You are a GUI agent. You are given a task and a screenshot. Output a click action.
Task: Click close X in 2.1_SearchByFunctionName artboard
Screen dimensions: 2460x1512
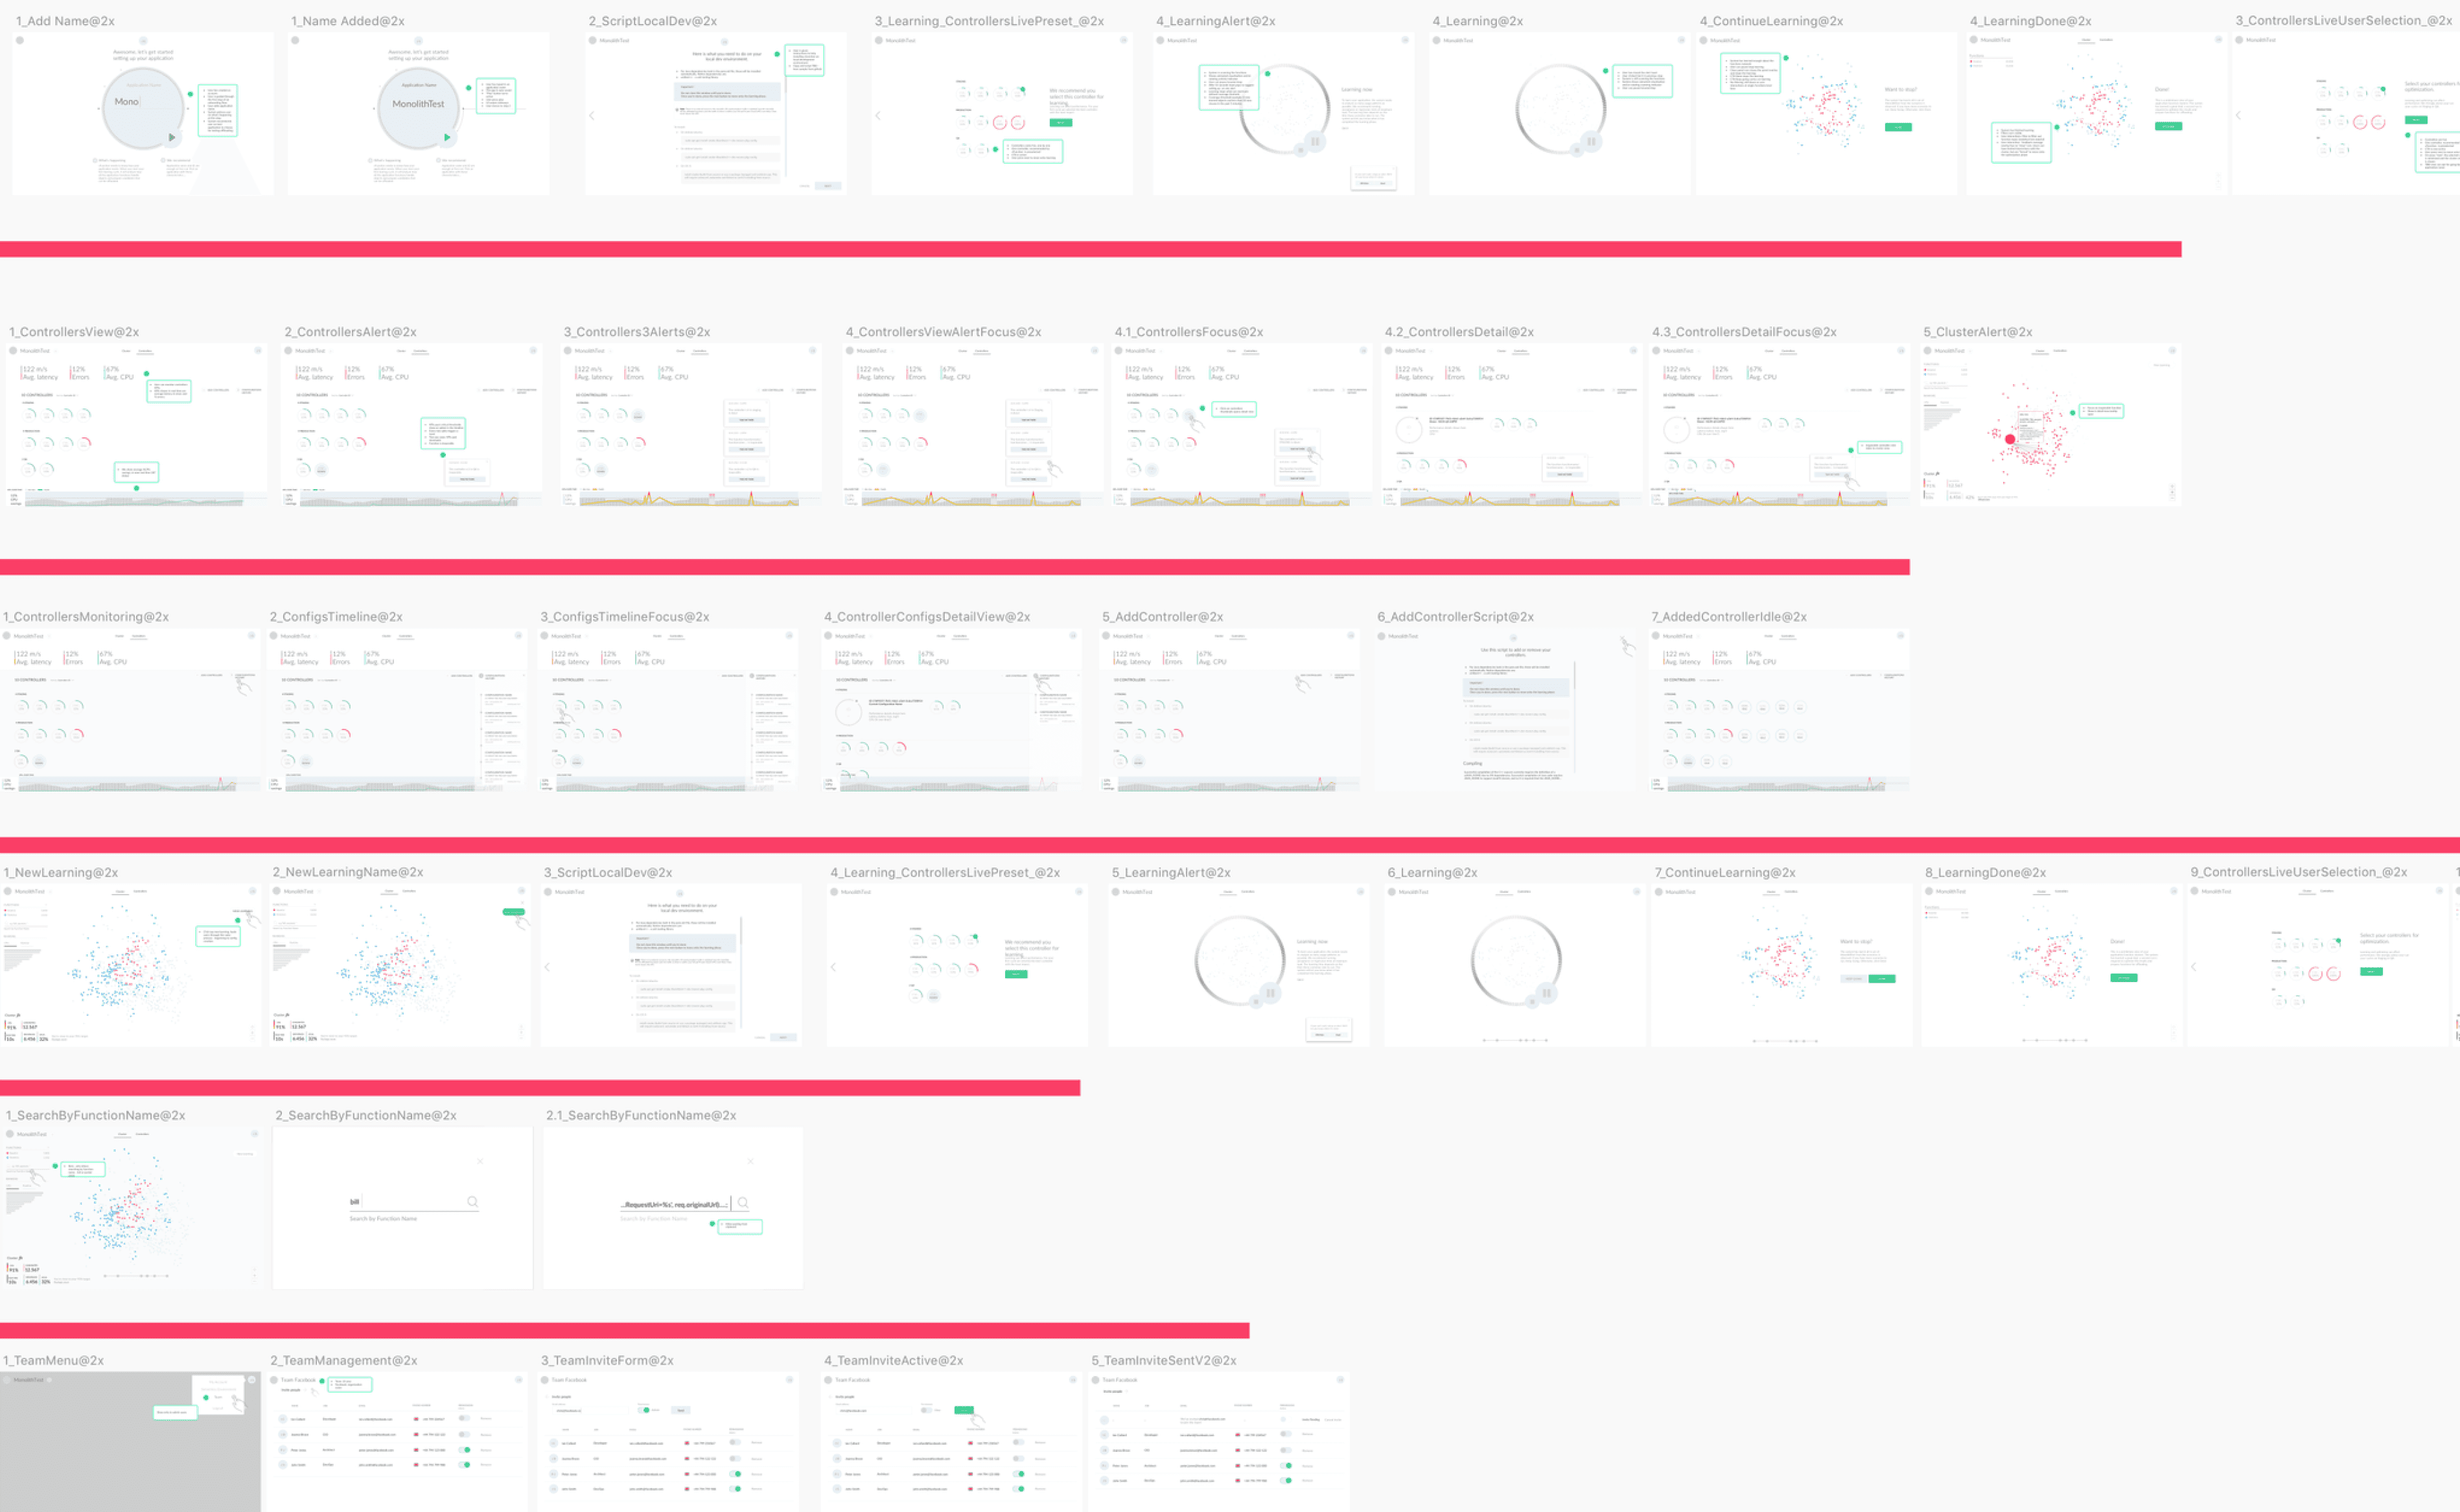(x=750, y=1161)
